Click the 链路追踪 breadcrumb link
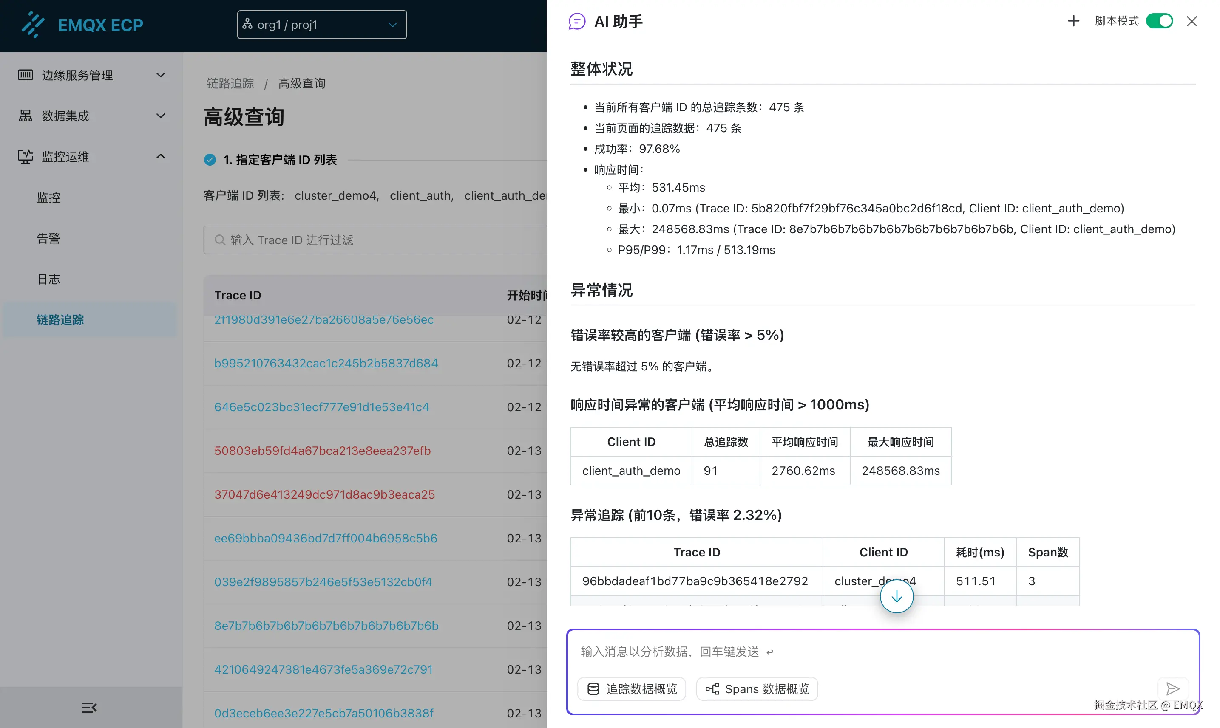The image size is (1220, 728). click(x=230, y=83)
